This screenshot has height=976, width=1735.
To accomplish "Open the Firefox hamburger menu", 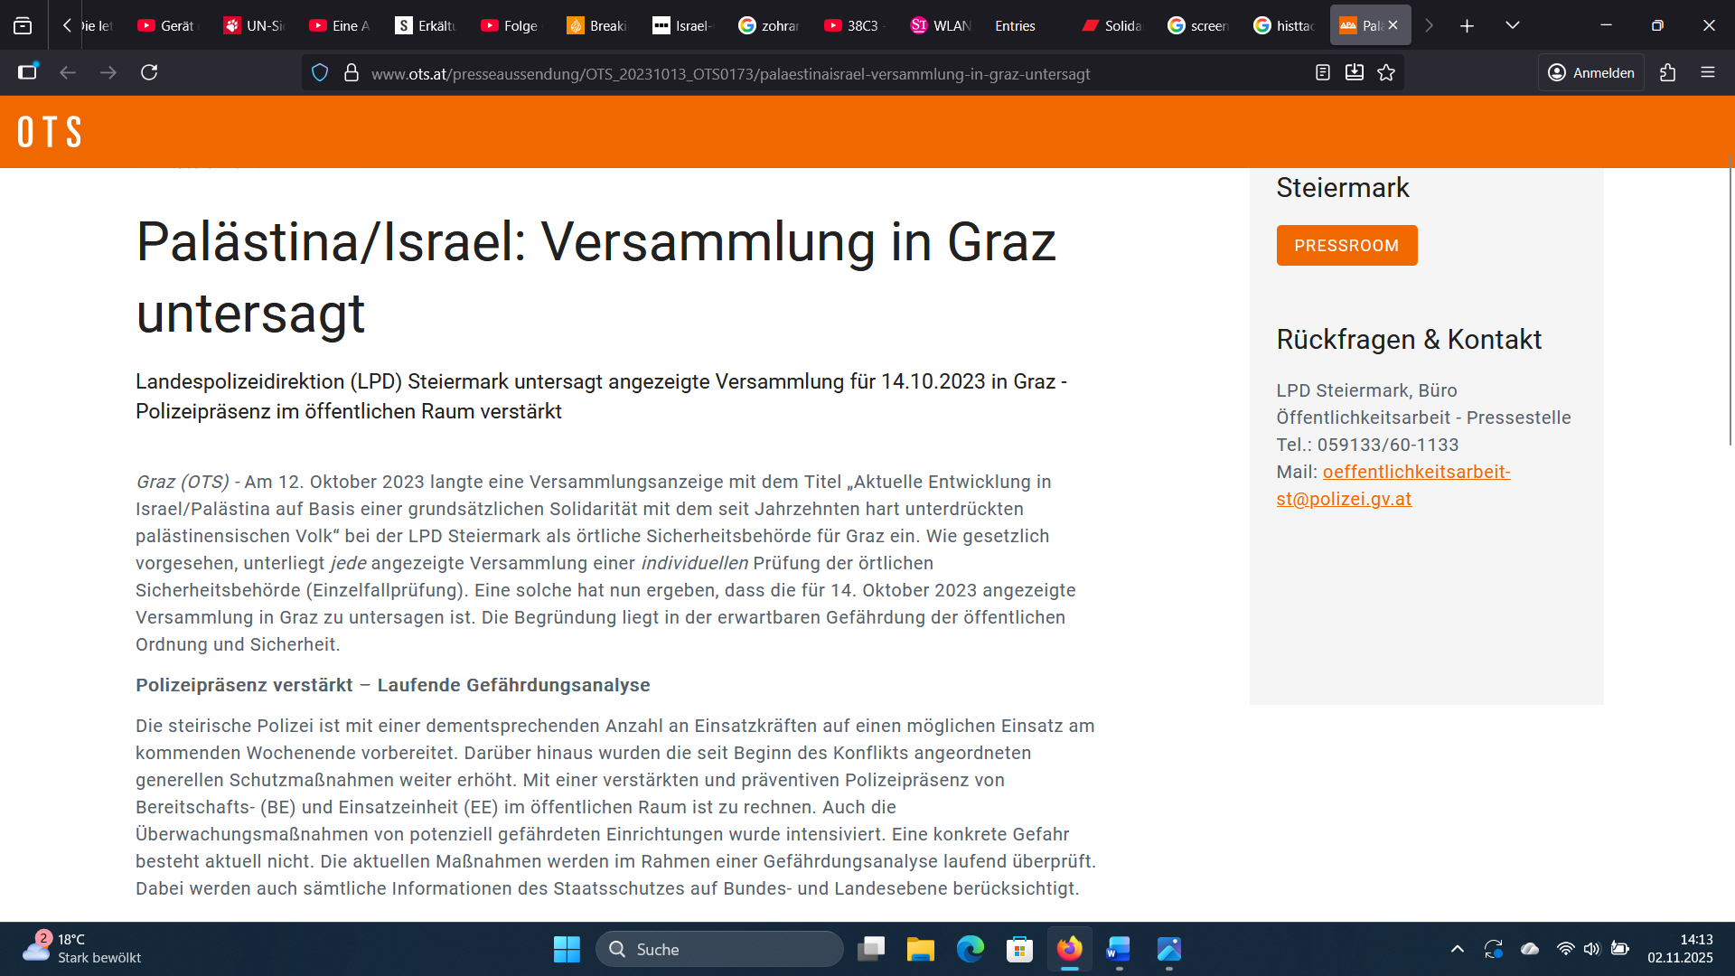I will click(x=1707, y=72).
